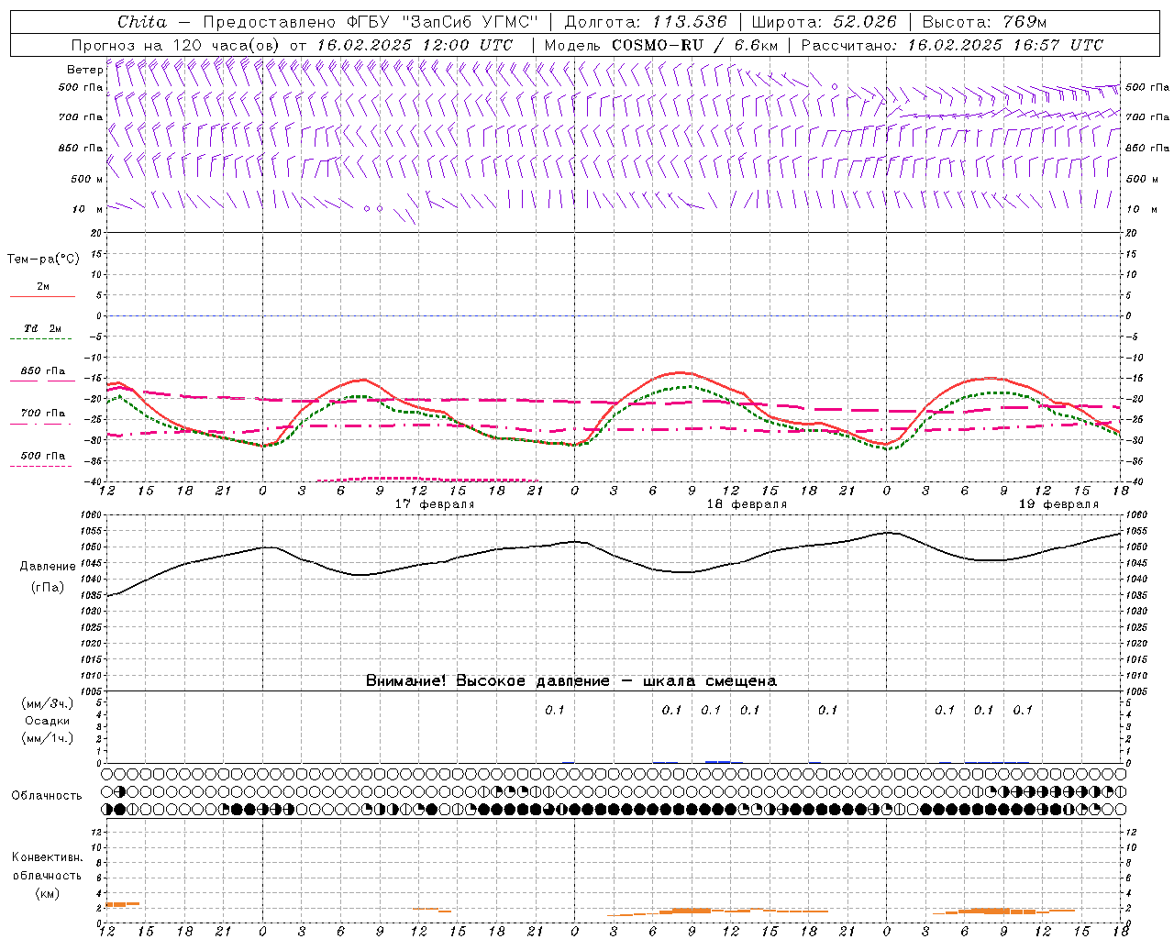The image size is (1174, 939).
Task: Click the "Td 2м" dew point legend entry
Action: [43, 328]
